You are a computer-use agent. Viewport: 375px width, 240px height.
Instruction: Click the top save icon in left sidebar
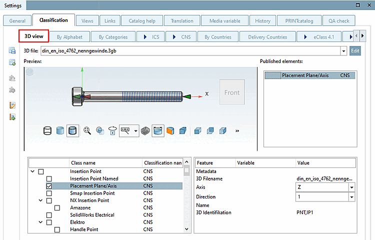pos(12,51)
